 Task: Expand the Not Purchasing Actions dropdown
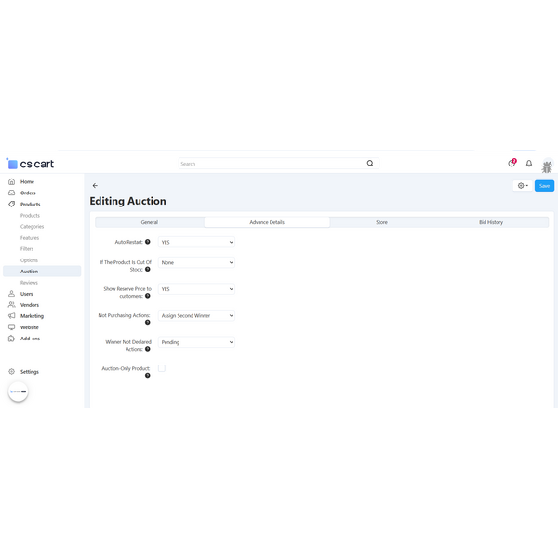pyautogui.click(x=196, y=316)
